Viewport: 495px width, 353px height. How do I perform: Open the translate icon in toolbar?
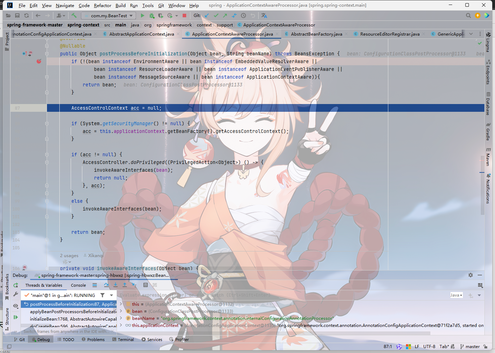pos(264,16)
